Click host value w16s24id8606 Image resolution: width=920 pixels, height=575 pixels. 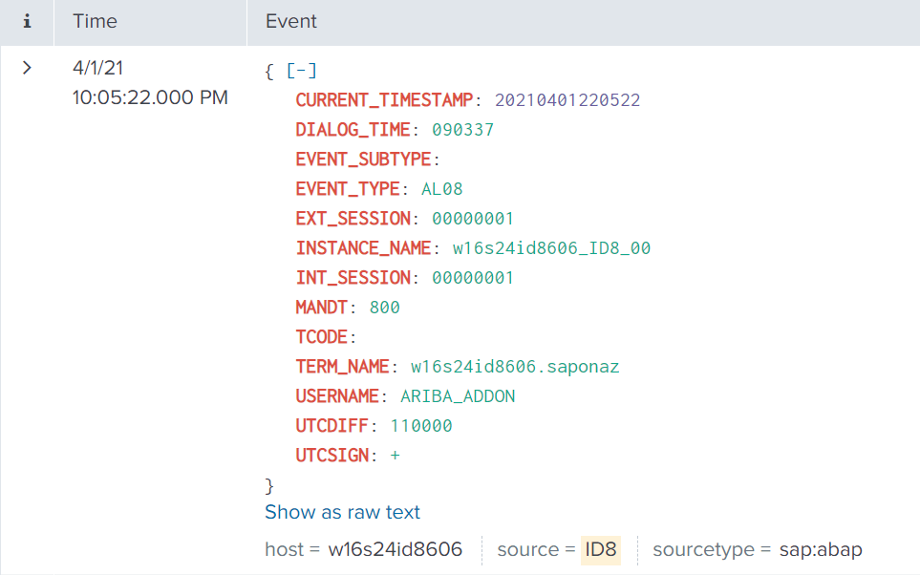click(x=395, y=549)
